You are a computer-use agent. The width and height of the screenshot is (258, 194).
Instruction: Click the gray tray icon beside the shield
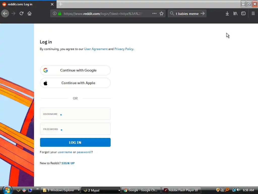click(222, 190)
